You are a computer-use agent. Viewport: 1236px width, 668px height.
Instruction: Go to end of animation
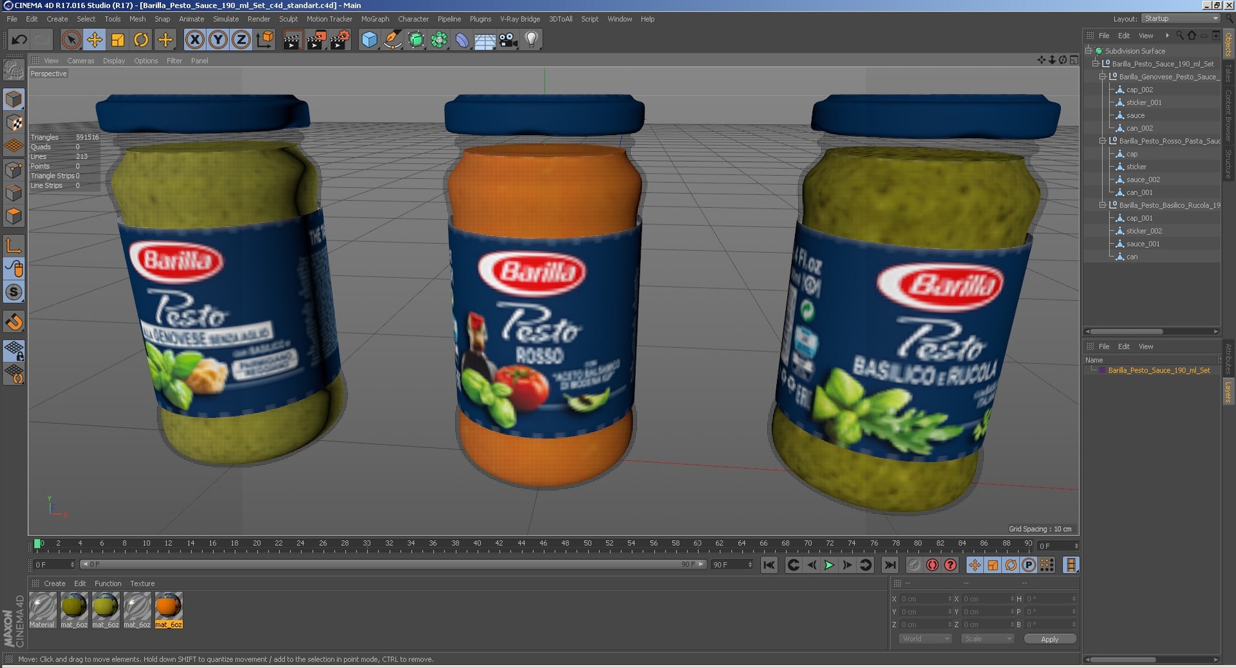pyautogui.click(x=890, y=565)
